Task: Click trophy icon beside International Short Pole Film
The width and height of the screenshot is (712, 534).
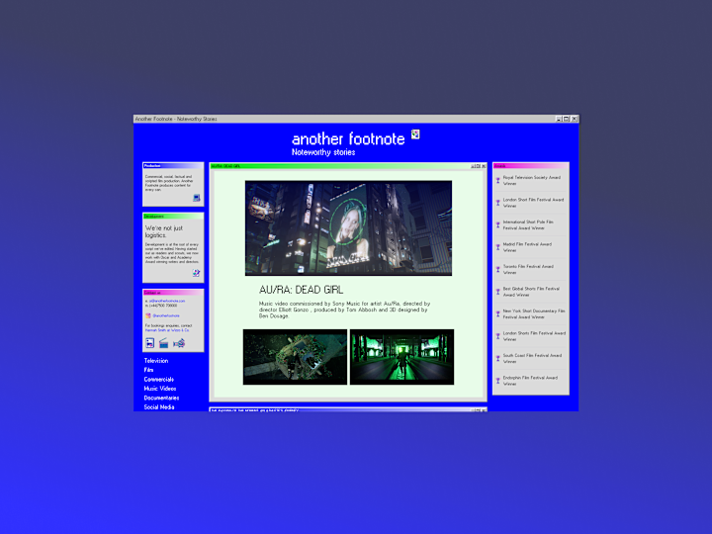Action: [498, 225]
